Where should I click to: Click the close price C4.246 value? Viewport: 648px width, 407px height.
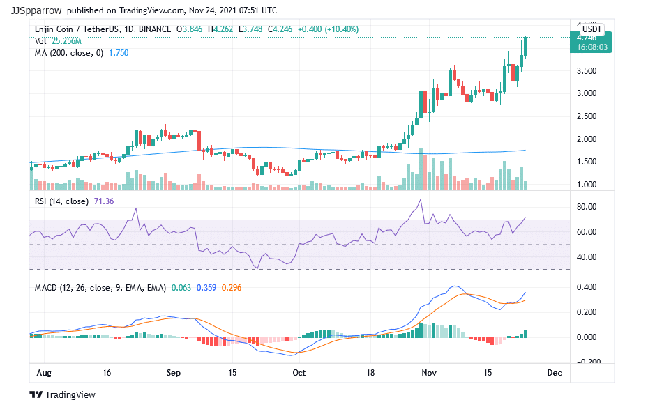point(280,29)
